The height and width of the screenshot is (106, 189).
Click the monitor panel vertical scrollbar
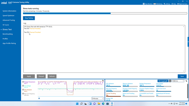coord(188,91)
